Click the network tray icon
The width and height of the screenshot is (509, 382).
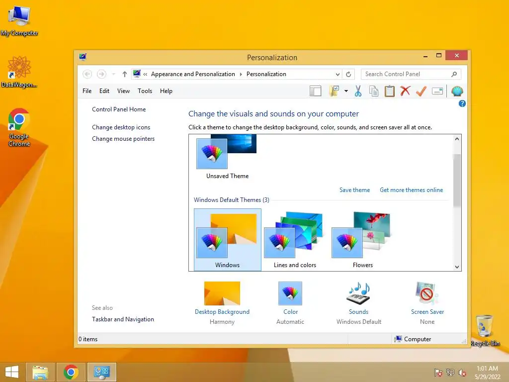click(450, 372)
